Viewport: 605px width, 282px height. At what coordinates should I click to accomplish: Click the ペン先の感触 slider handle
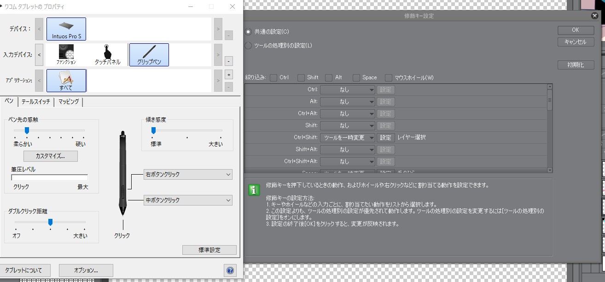pos(27,130)
